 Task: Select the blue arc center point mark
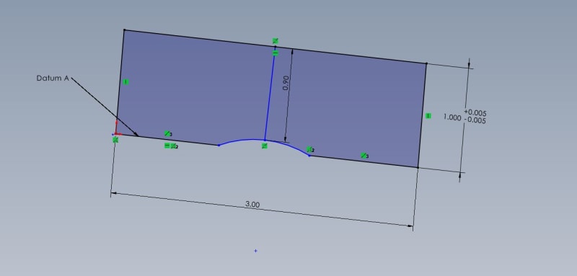point(256,251)
